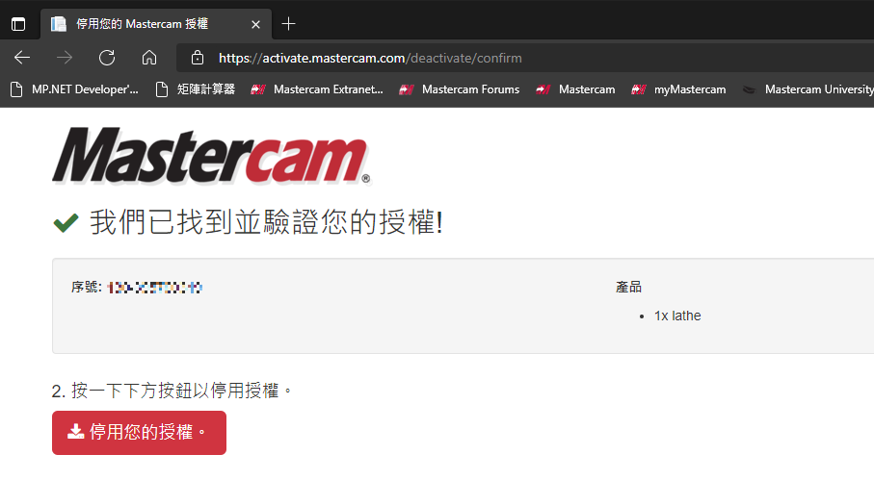
Task: Click the Mastercam logo image
Action: pyautogui.click(x=211, y=156)
